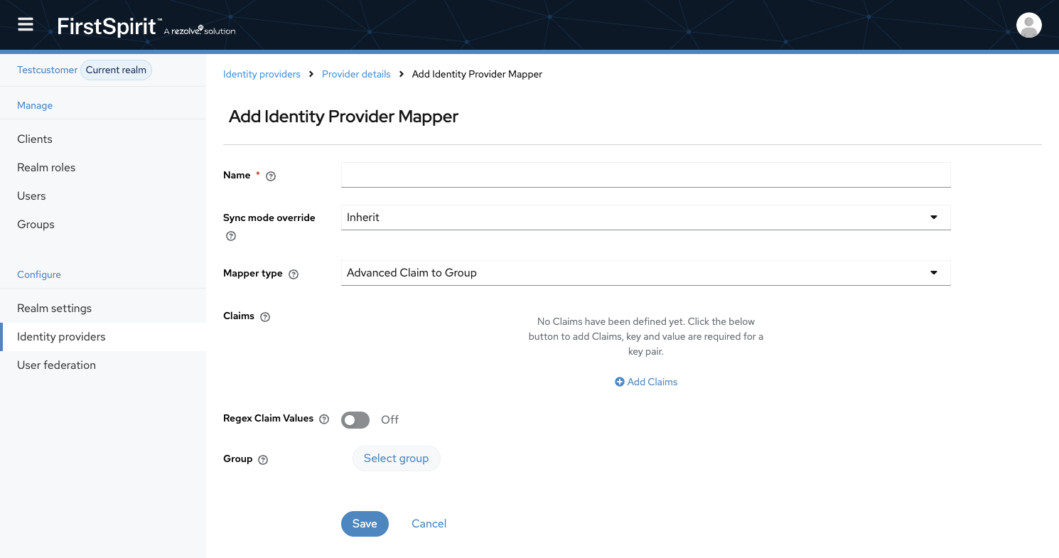Click the Testcustomer realm name
The image size is (1059, 558).
pyautogui.click(x=47, y=70)
